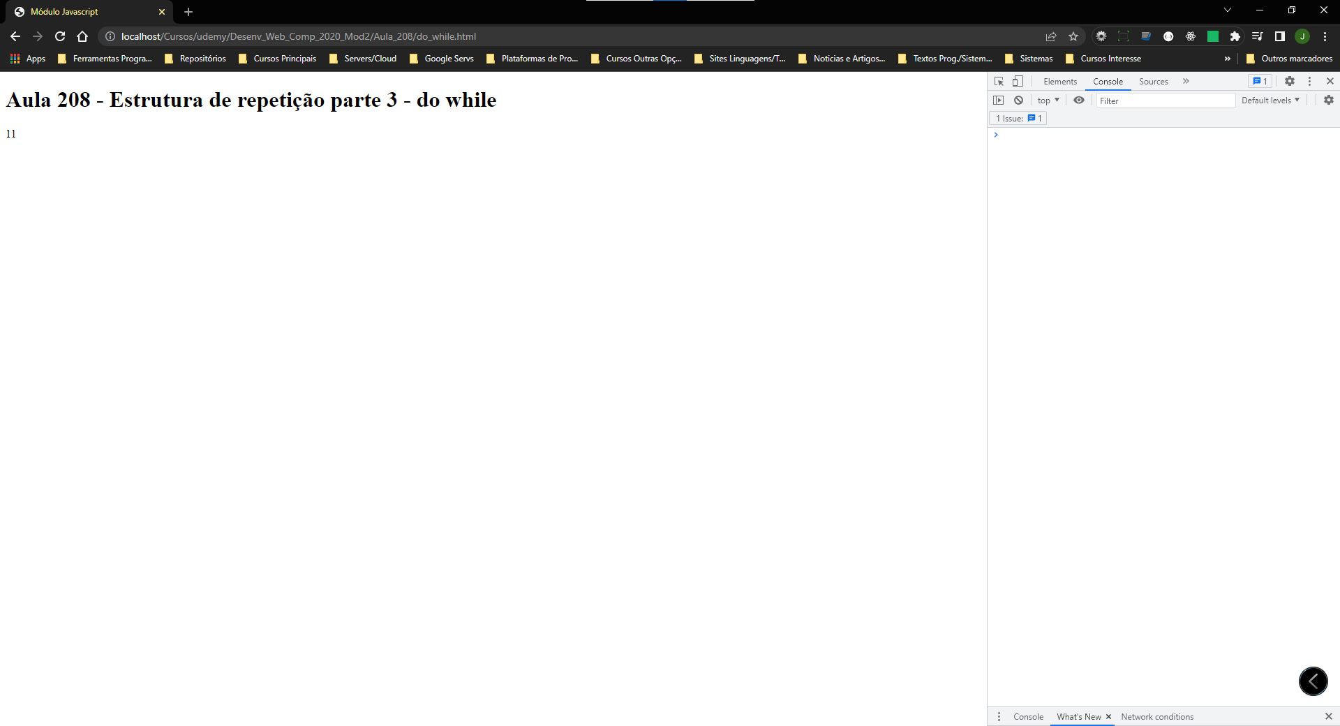Screen dimensions: 1340x726
Task: Click the round black back-arrow button
Action: point(1313,681)
